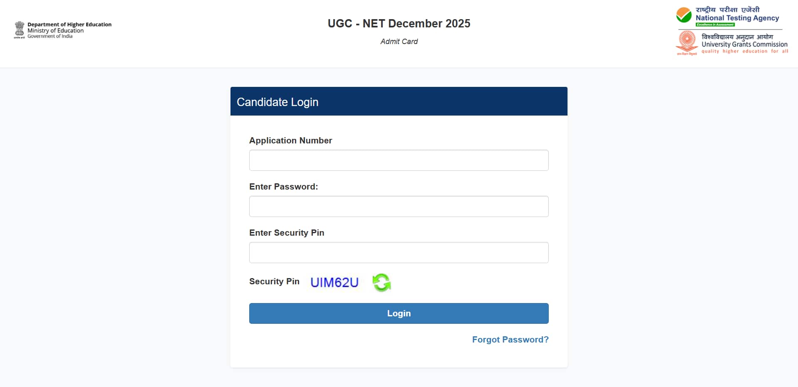Click the National Testing Agency logo
Image resolution: width=798 pixels, height=387 pixels.
click(x=728, y=16)
